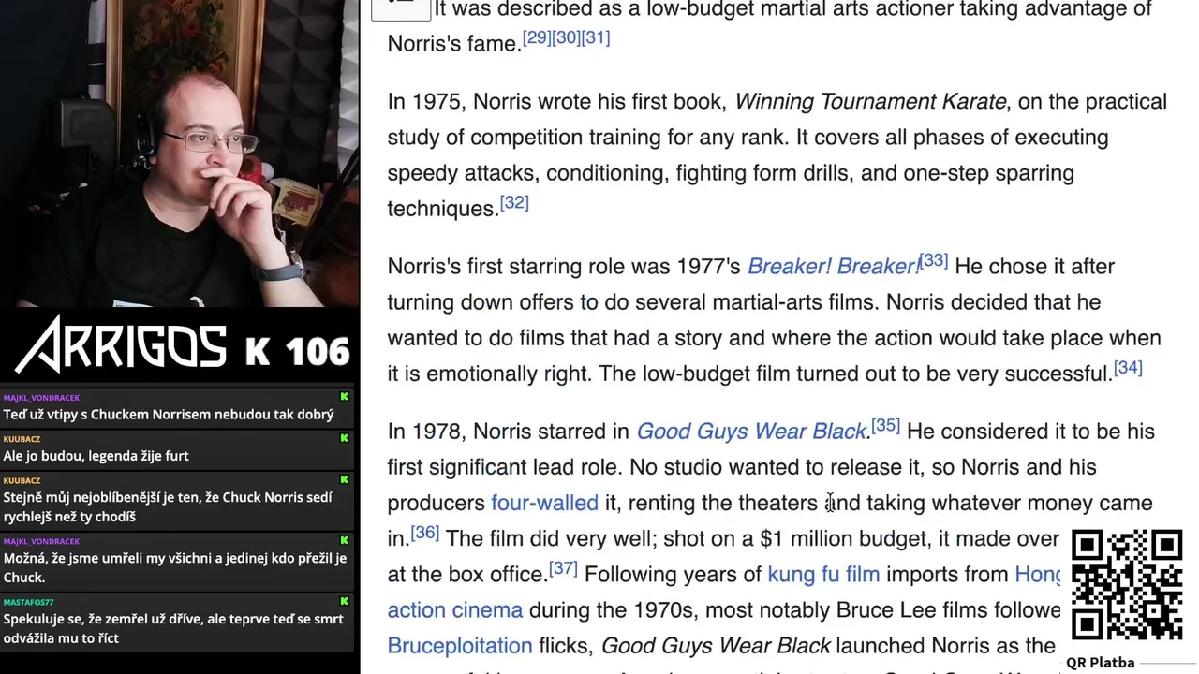Jump to citation reference [32]
This screenshot has width=1199, height=674.
[x=514, y=202]
